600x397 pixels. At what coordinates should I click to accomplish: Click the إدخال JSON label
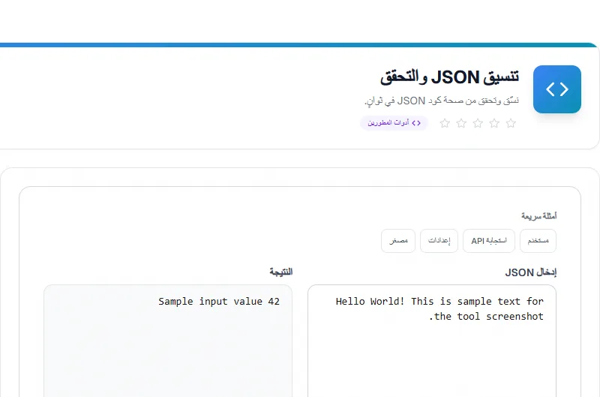coord(531,272)
